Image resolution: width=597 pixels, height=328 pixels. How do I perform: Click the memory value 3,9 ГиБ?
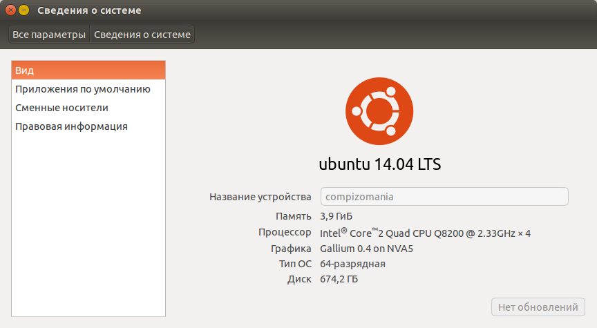(337, 216)
